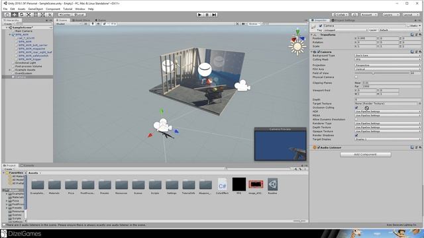
Task: Open the Tag dropdown
Action: click(346, 30)
